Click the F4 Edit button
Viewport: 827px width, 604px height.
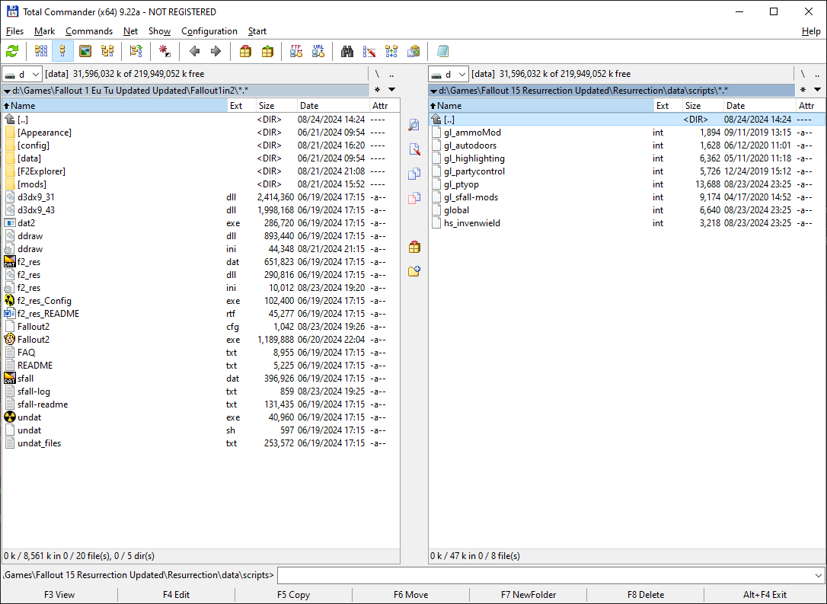176,595
